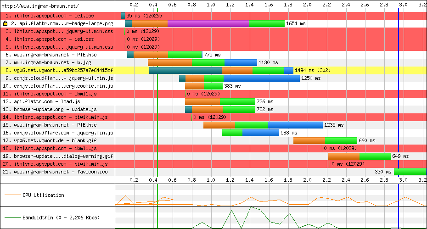This screenshot has height=229, width=427.
Task: Click the 1654 ms timing label
Action: [x=296, y=23]
